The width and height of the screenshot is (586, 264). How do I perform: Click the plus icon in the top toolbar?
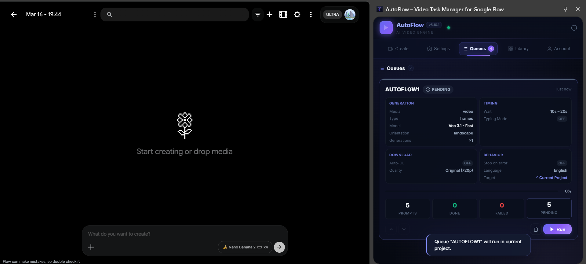click(269, 14)
